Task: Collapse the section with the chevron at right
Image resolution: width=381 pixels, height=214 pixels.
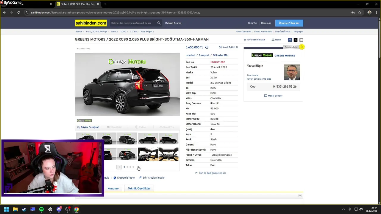Action: [x=300, y=196]
